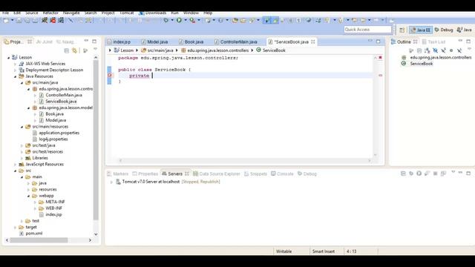Click Smart Insert in the status bar

pyautogui.click(x=324, y=251)
